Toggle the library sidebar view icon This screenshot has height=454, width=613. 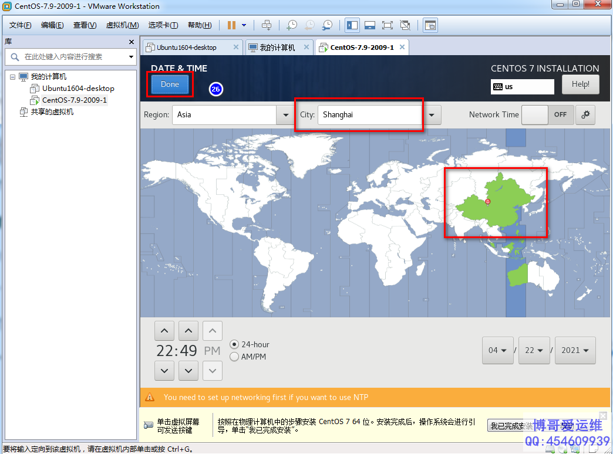[352, 25]
